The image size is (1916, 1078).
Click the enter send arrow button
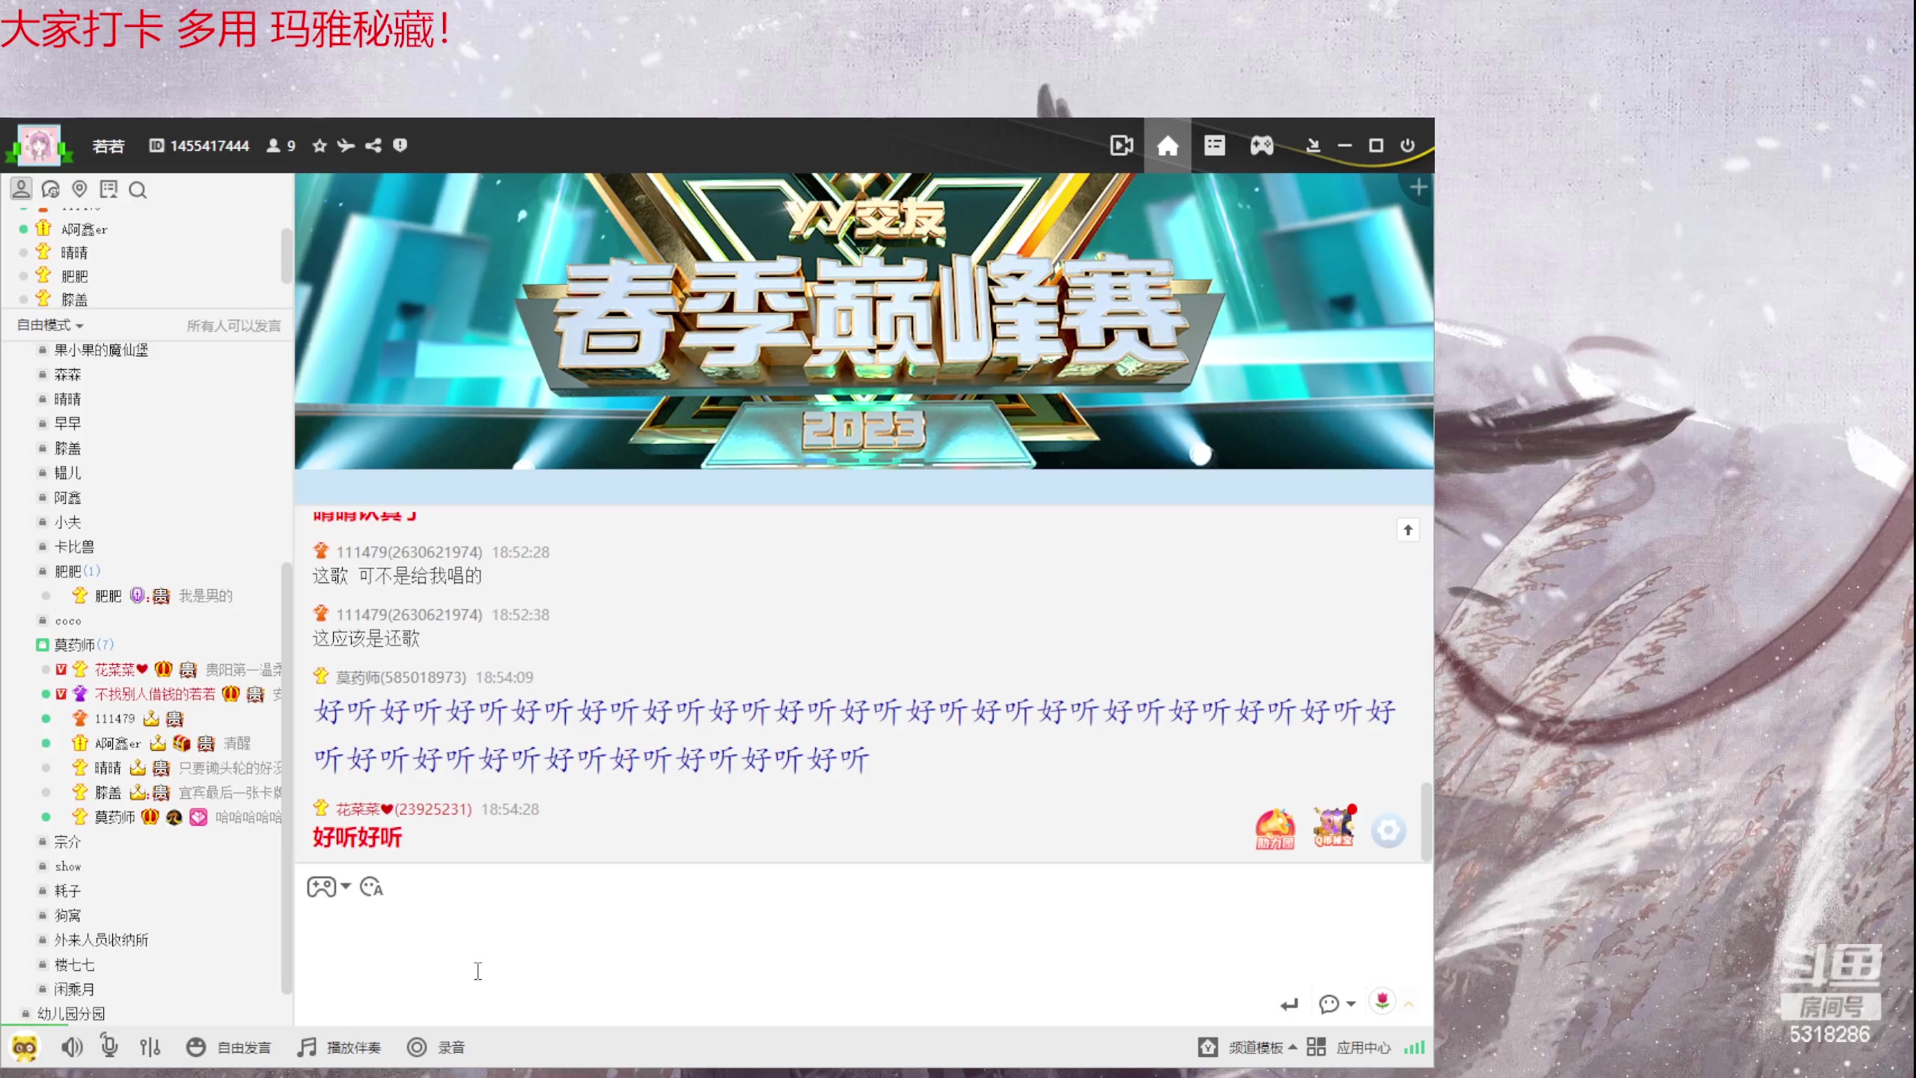pyautogui.click(x=1289, y=1005)
